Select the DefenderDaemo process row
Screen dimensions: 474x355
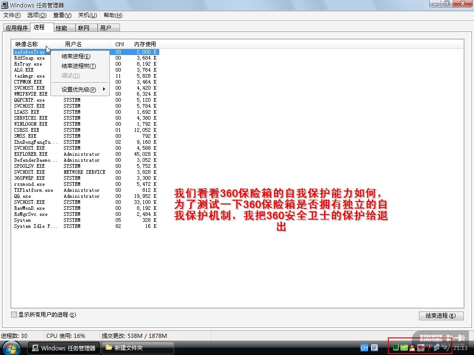pos(86,160)
